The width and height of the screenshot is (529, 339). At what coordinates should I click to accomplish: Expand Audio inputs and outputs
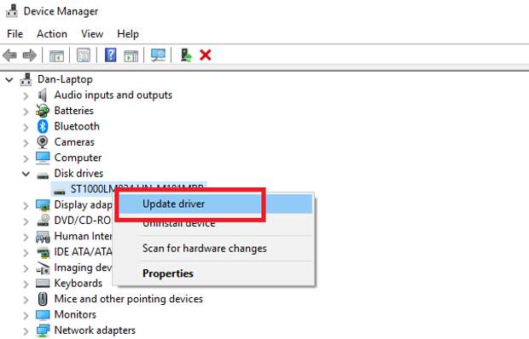(x=26, y=96)
